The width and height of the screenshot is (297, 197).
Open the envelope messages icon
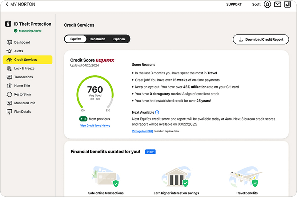coord(278,4)
